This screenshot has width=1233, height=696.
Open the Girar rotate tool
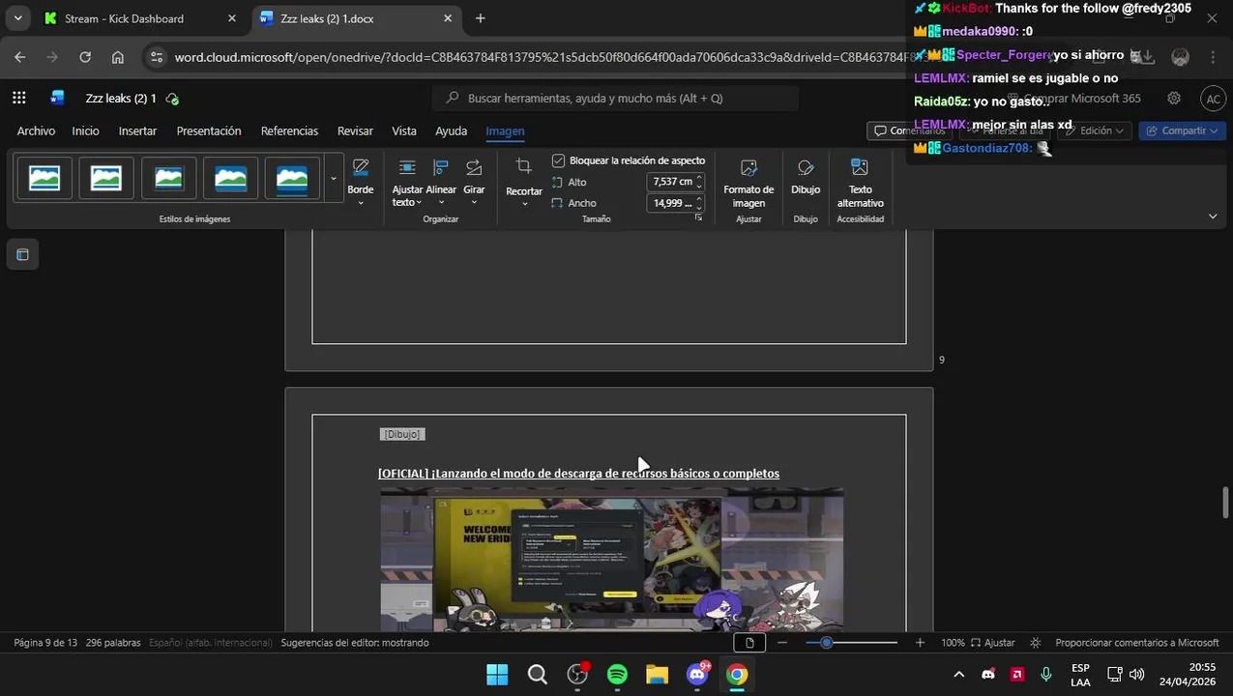coord(474,181)
